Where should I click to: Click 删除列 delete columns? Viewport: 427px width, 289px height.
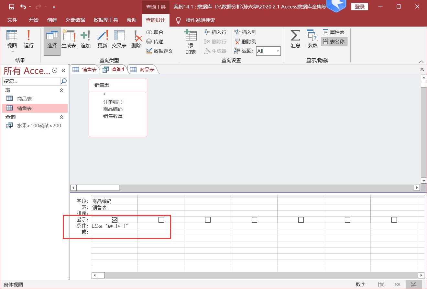pos(246,42)
